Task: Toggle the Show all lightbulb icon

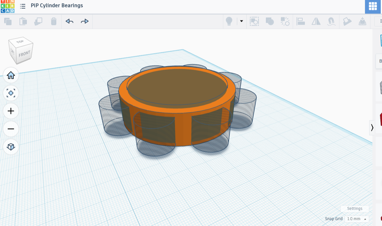Action: point(229,21)
